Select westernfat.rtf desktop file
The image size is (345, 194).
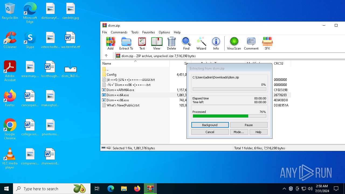pyautogui.click(x=70, y=40)
